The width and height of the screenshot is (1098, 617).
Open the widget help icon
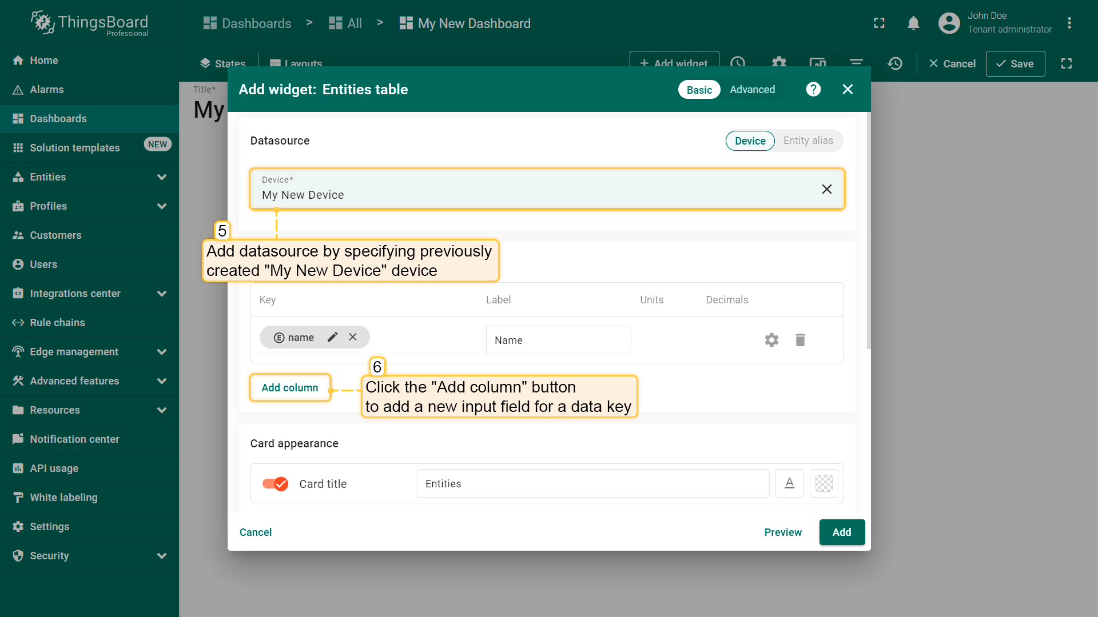[x=813, y=90]
